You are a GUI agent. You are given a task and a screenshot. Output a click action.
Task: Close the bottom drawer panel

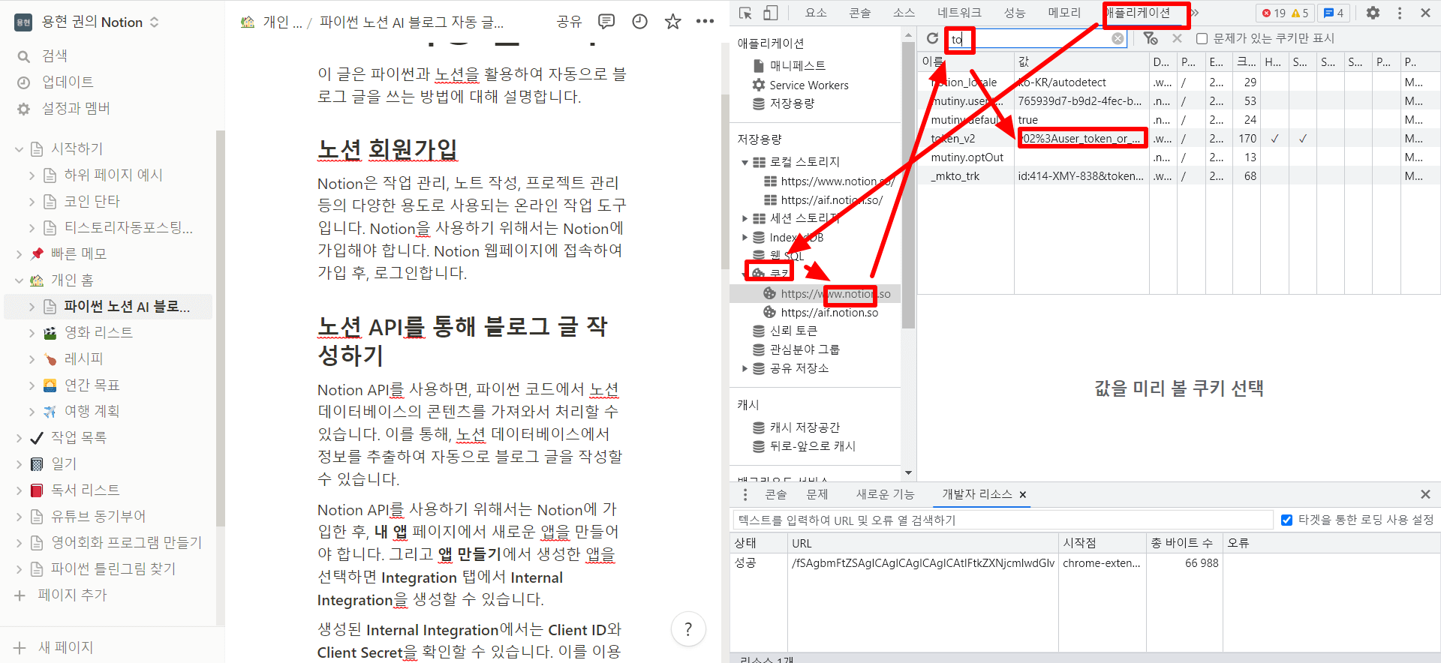(x=1425, y=494)
